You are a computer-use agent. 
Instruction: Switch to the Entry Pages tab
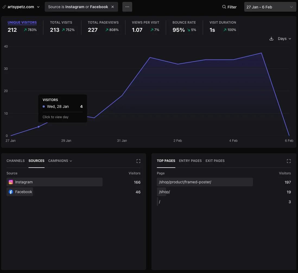190,161
